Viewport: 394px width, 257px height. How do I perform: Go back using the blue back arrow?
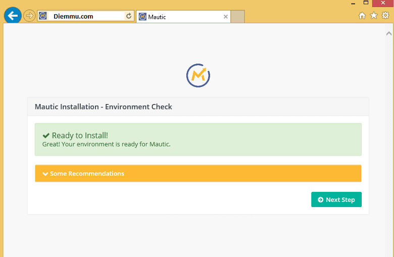[x=13, y=16]
